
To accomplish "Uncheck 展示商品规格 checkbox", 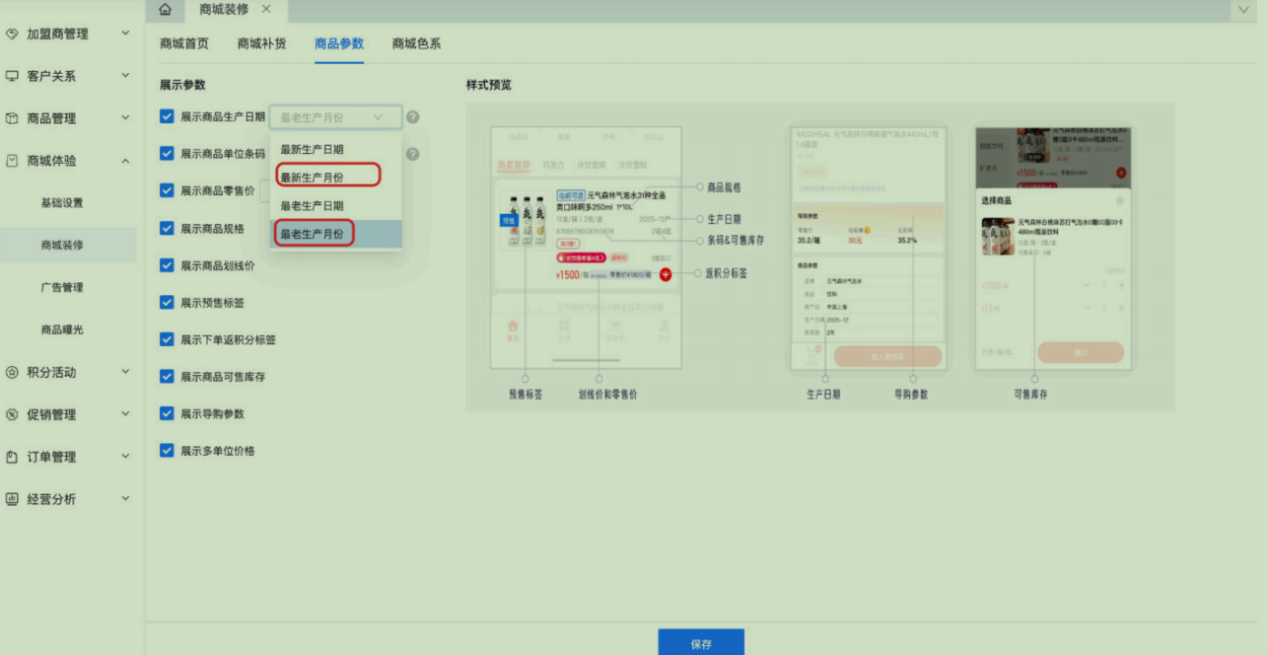I will pyautogui.click(x=167, y=228).
